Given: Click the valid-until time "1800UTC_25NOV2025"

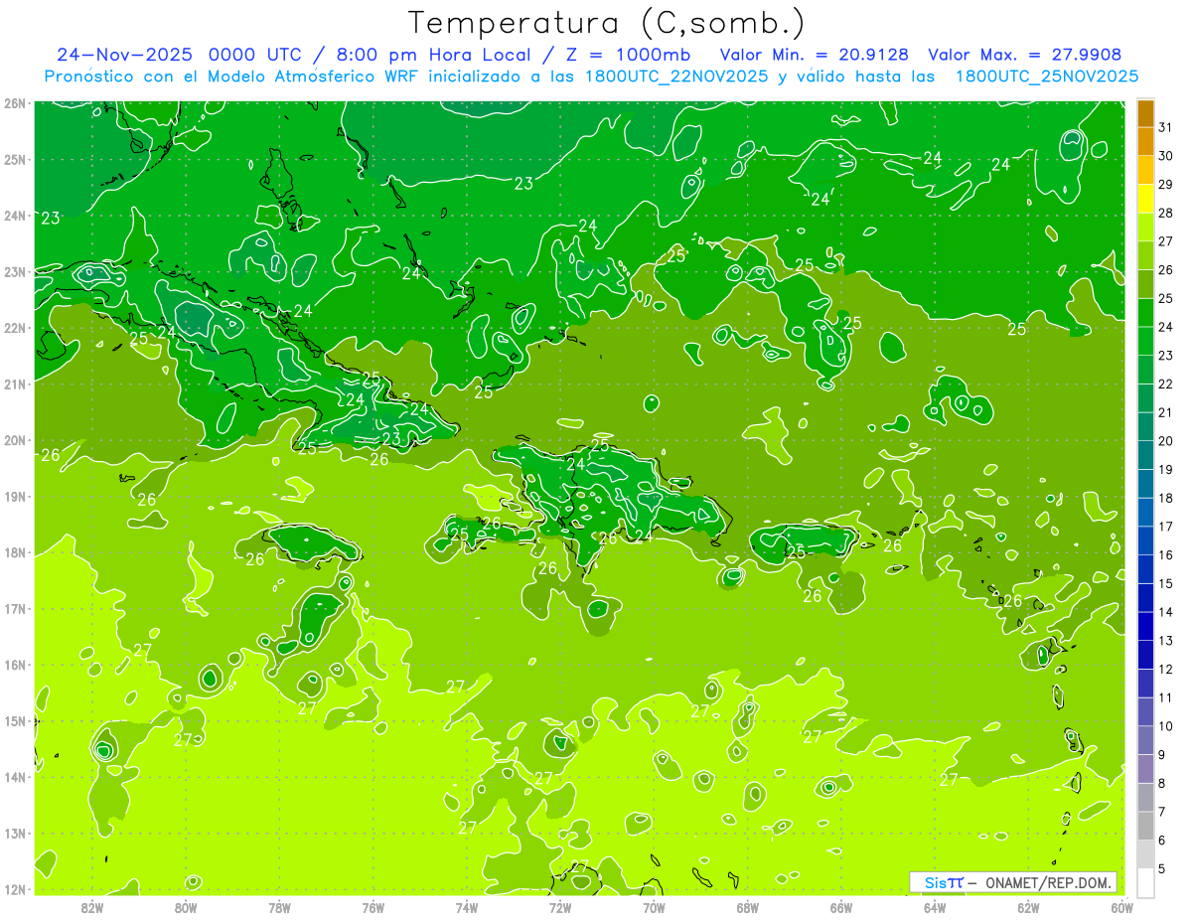Looking at the screenshot, I should pyautogui.click(x=1047, y=76).
